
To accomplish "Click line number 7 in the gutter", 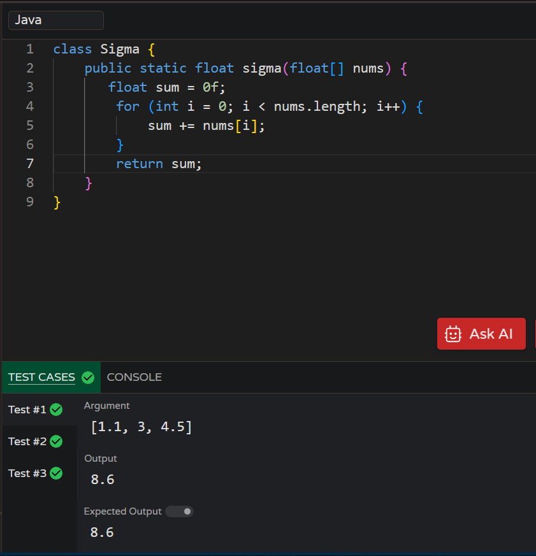I will (x=29, y=164).
